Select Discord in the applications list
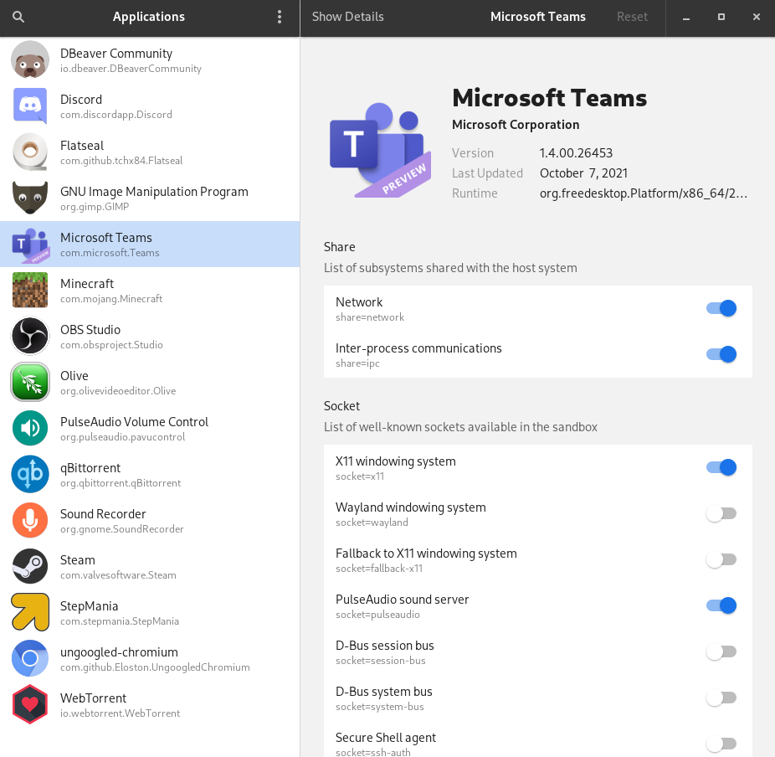Image resolution: width=775 pixels, height=757 pixels. 150,106
